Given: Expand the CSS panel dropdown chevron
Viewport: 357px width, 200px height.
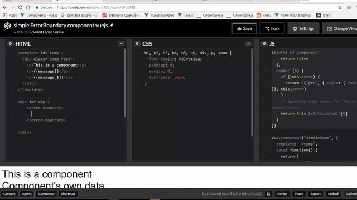Looking at the screenshot, I should click(248, 43).
